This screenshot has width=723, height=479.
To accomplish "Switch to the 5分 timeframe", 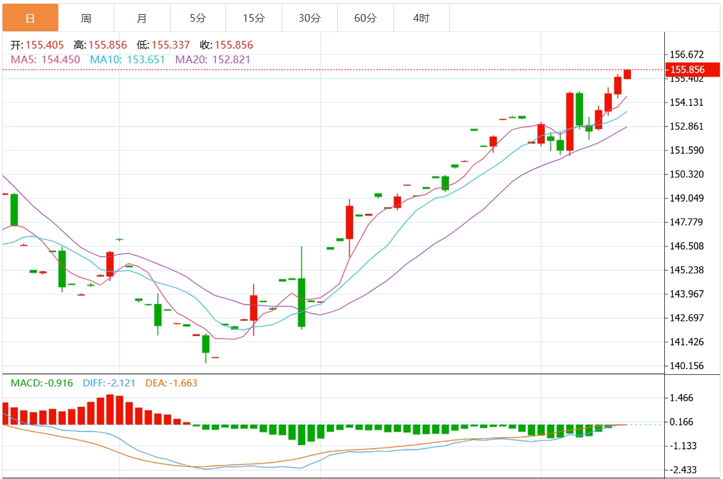I will 197,18.
